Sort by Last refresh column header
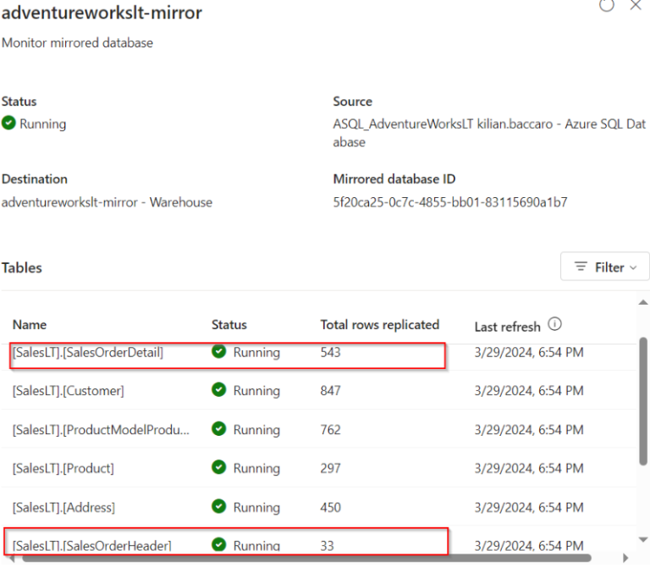The width and height of the screenshot is (650, 567). tap(508, 327)
